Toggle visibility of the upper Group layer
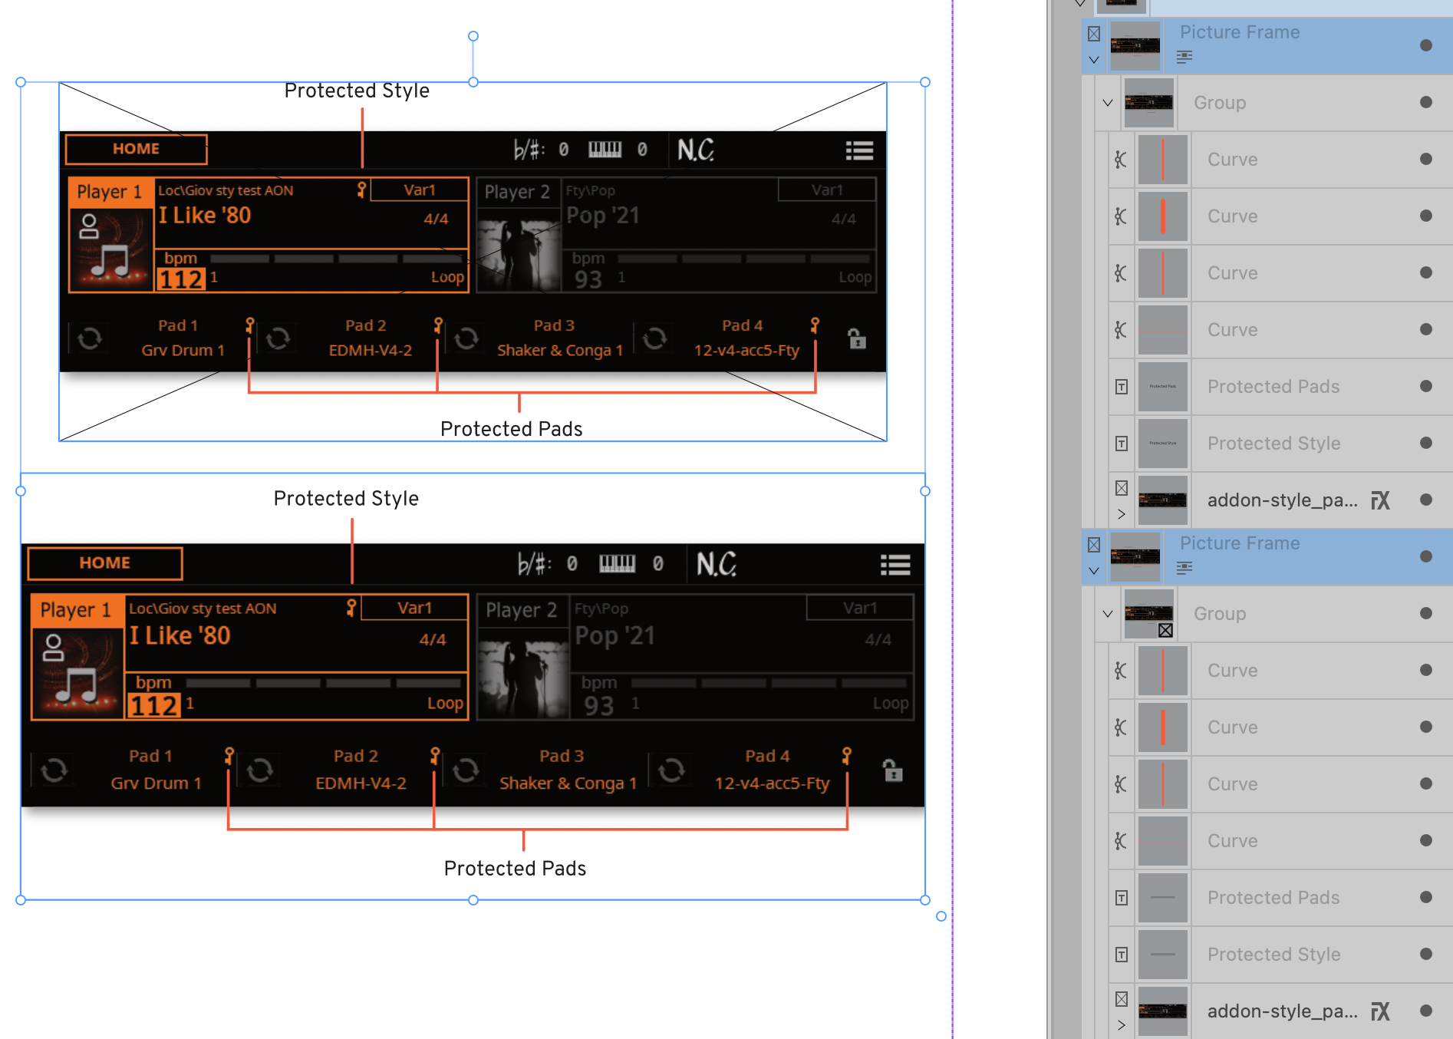This screenshot has width=1453, height=1039. point(1426,102)
